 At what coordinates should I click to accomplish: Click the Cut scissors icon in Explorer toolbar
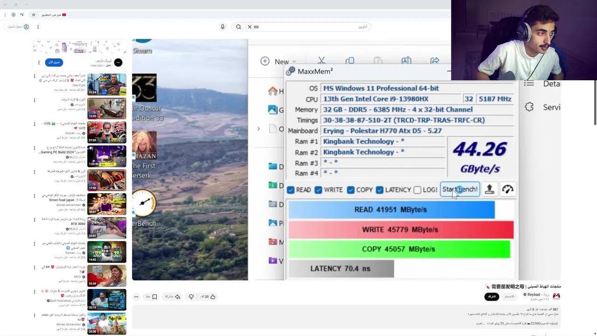pyautogui.click(x=321, y=61)
